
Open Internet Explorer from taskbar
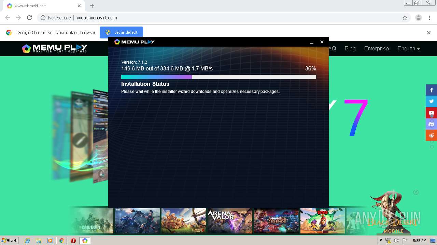point(27,241)
